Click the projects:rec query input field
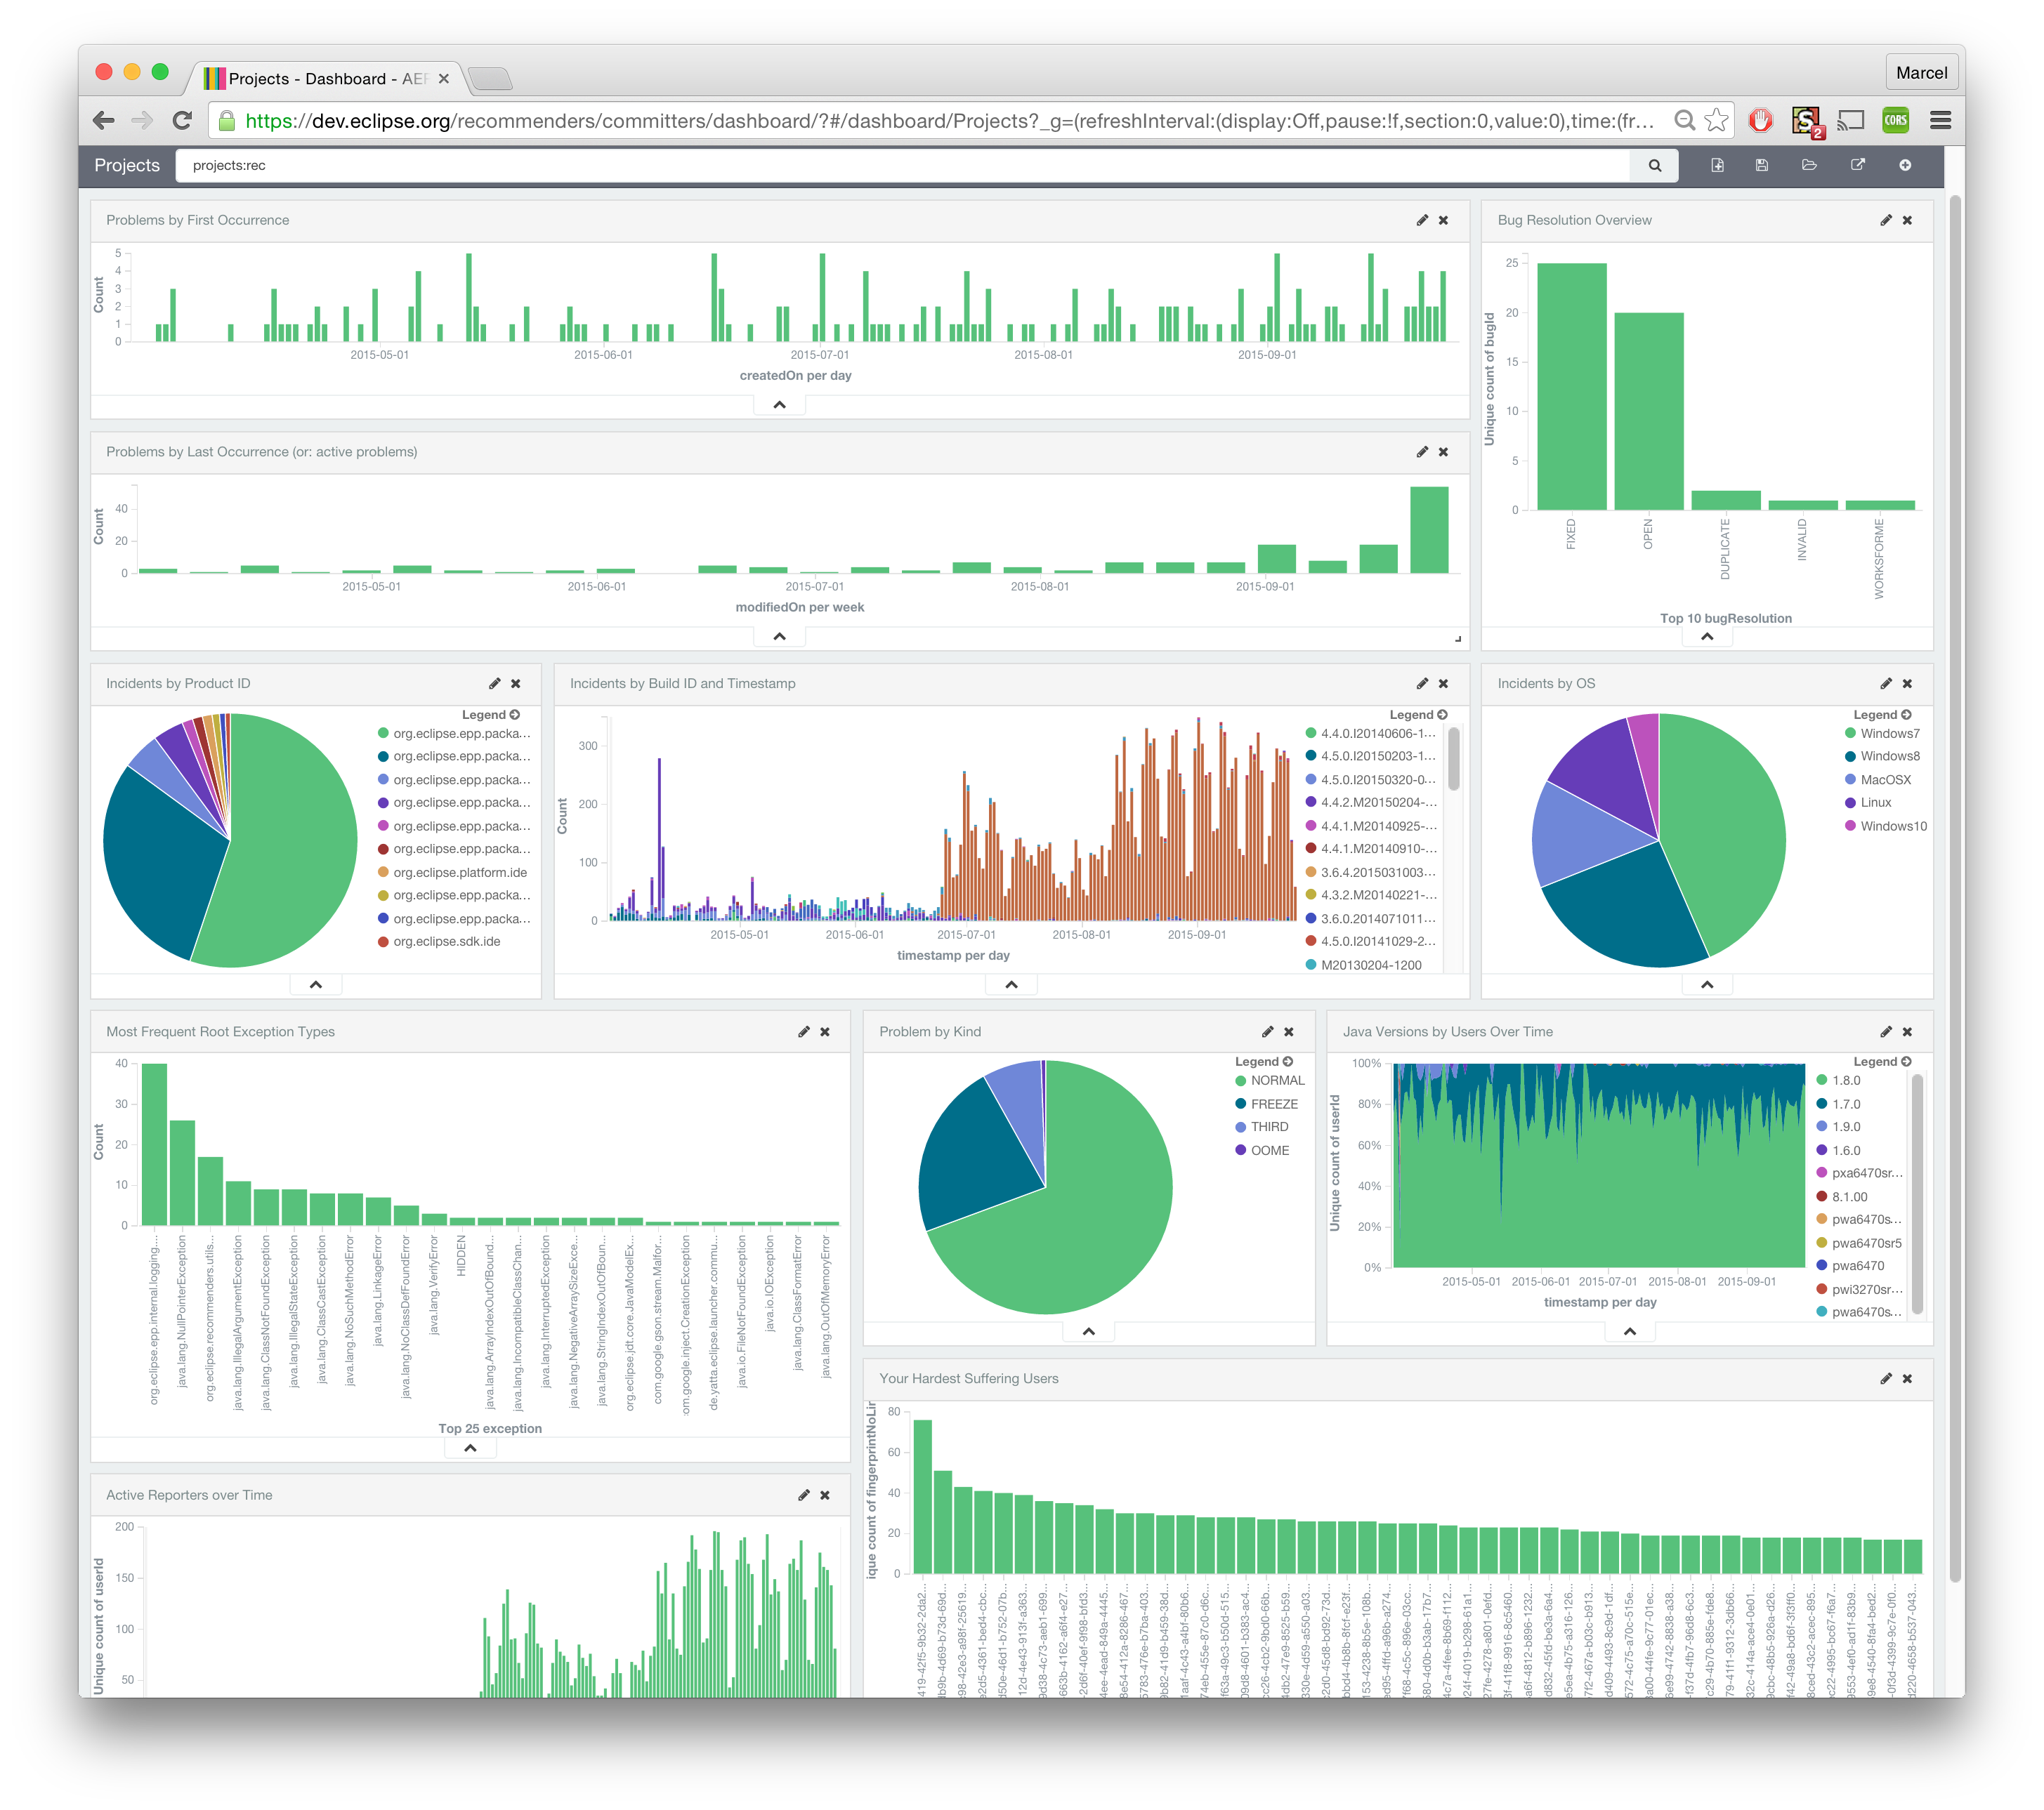This screenshot has width=2044, height=1810. [903, 165]
